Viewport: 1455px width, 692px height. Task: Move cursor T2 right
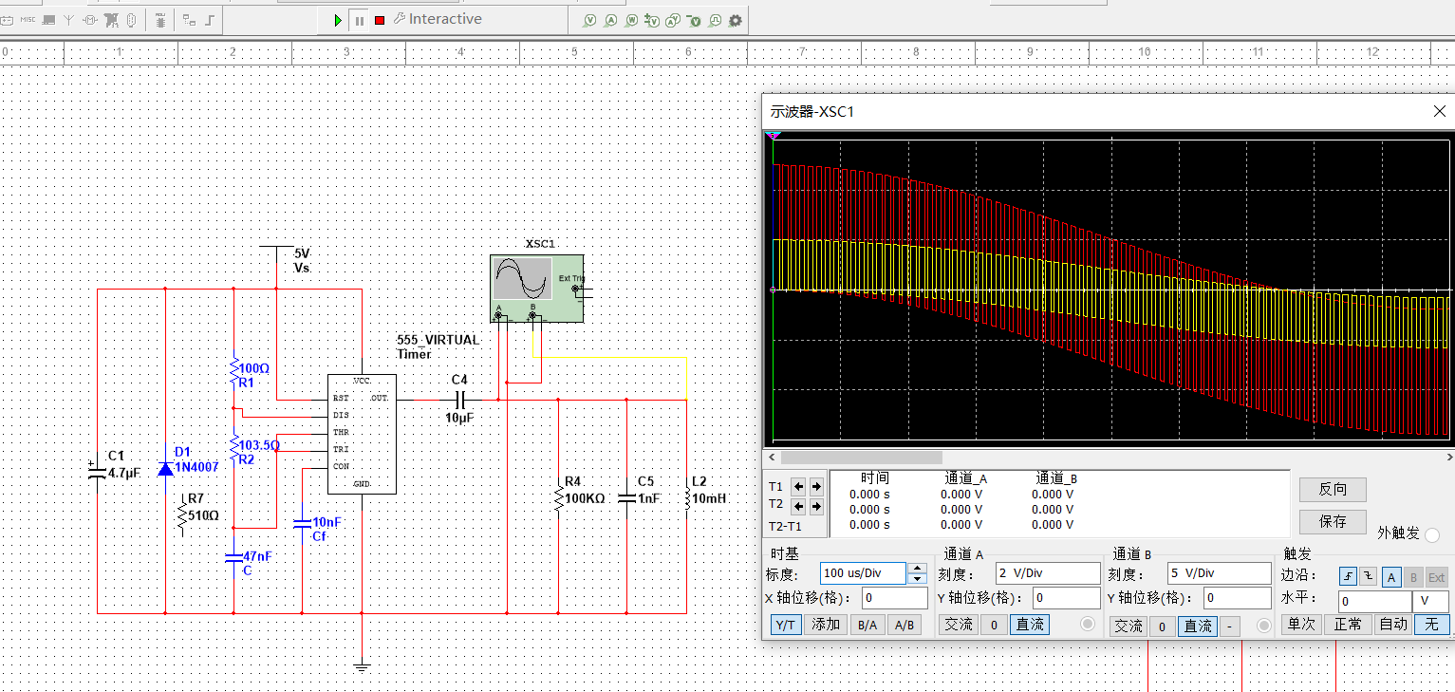pyautogui.click(x=816, y=506)
